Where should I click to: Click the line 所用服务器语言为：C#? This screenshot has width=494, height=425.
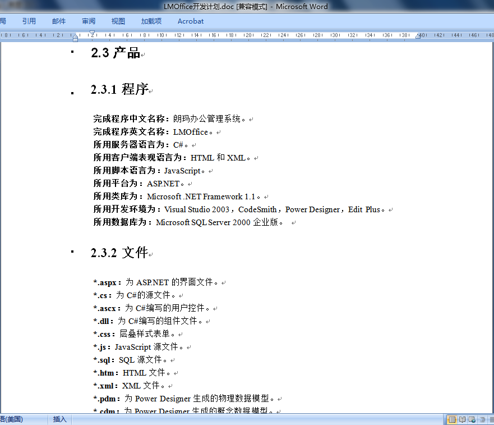pos(141,145)
